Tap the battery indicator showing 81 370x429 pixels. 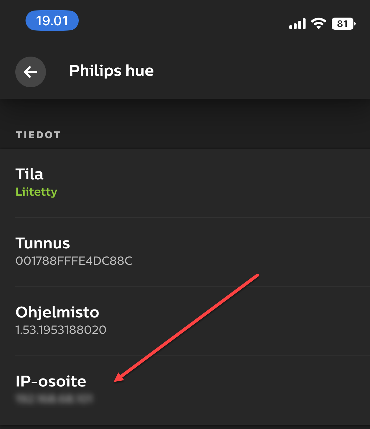pyautogui.click(x=343, y=24)
